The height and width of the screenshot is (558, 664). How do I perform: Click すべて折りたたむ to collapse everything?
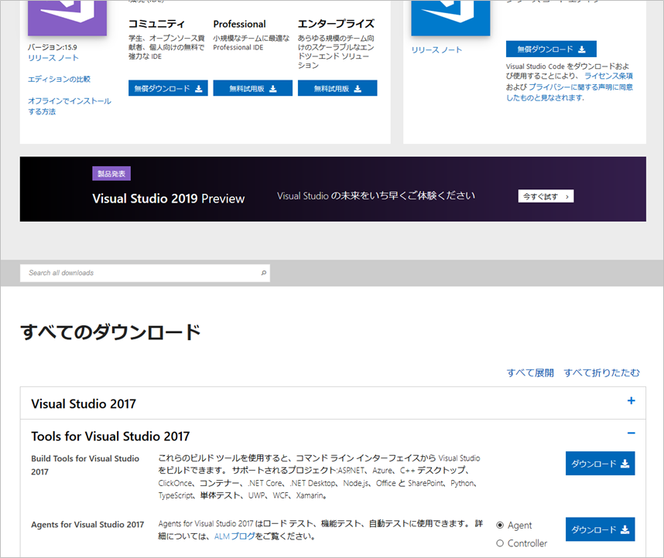point(604,373)
